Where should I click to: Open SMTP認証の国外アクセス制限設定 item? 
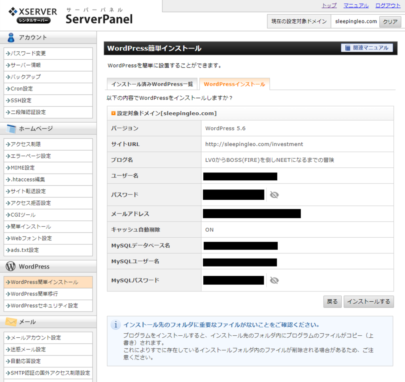(48, 373)
